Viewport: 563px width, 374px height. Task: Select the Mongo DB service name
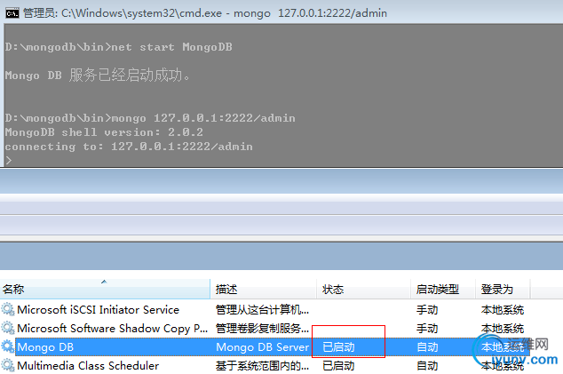pyautogui.click(x=45, y=347)
